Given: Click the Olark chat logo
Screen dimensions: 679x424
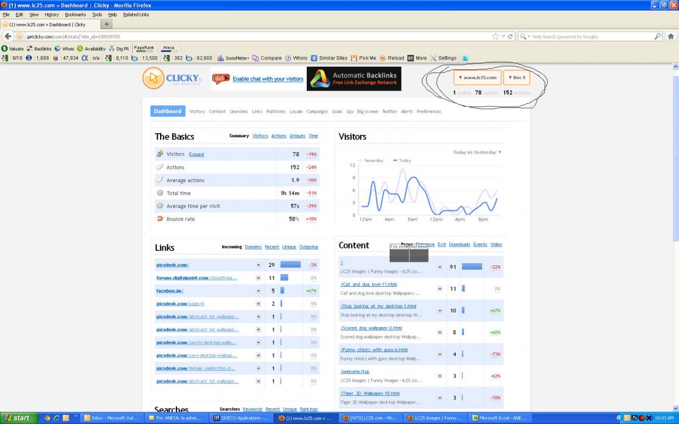Looking at the screenshot, I should pos(221,78).
